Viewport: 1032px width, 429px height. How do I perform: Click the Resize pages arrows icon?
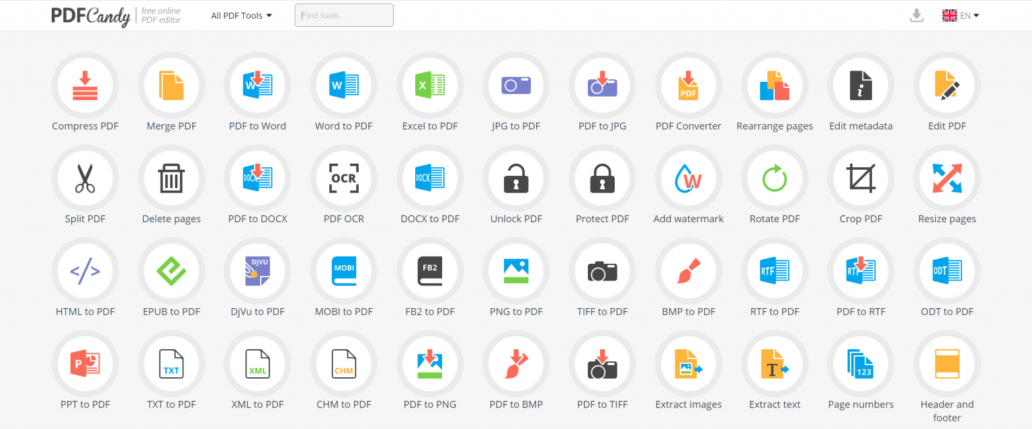[x=947, y=178]
